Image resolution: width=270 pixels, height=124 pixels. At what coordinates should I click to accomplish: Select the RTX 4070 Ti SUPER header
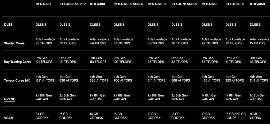(128, 4)
